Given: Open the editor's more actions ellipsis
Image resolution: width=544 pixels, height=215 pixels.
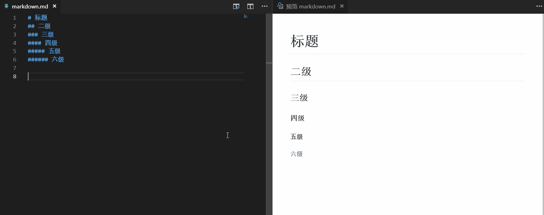Looking at the screenshot, I should (x=265, y=6).
